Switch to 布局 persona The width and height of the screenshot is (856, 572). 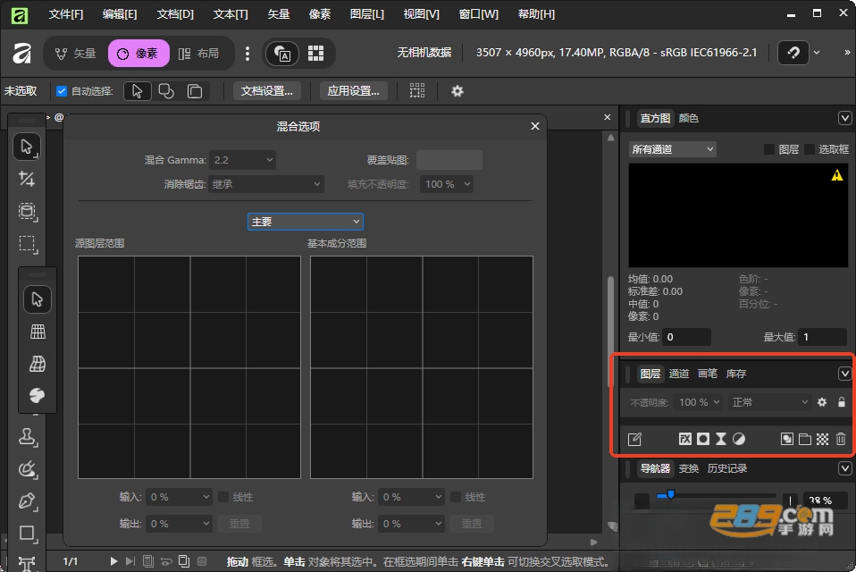pyautogui.click(x=199, y=54)
